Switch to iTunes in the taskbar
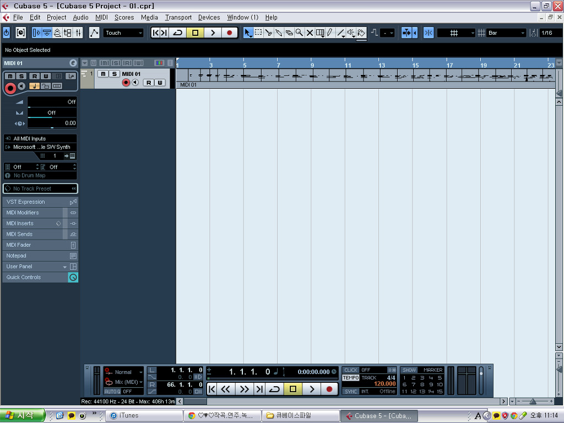This screenshot has height=423, width=564. coord(145,415)
